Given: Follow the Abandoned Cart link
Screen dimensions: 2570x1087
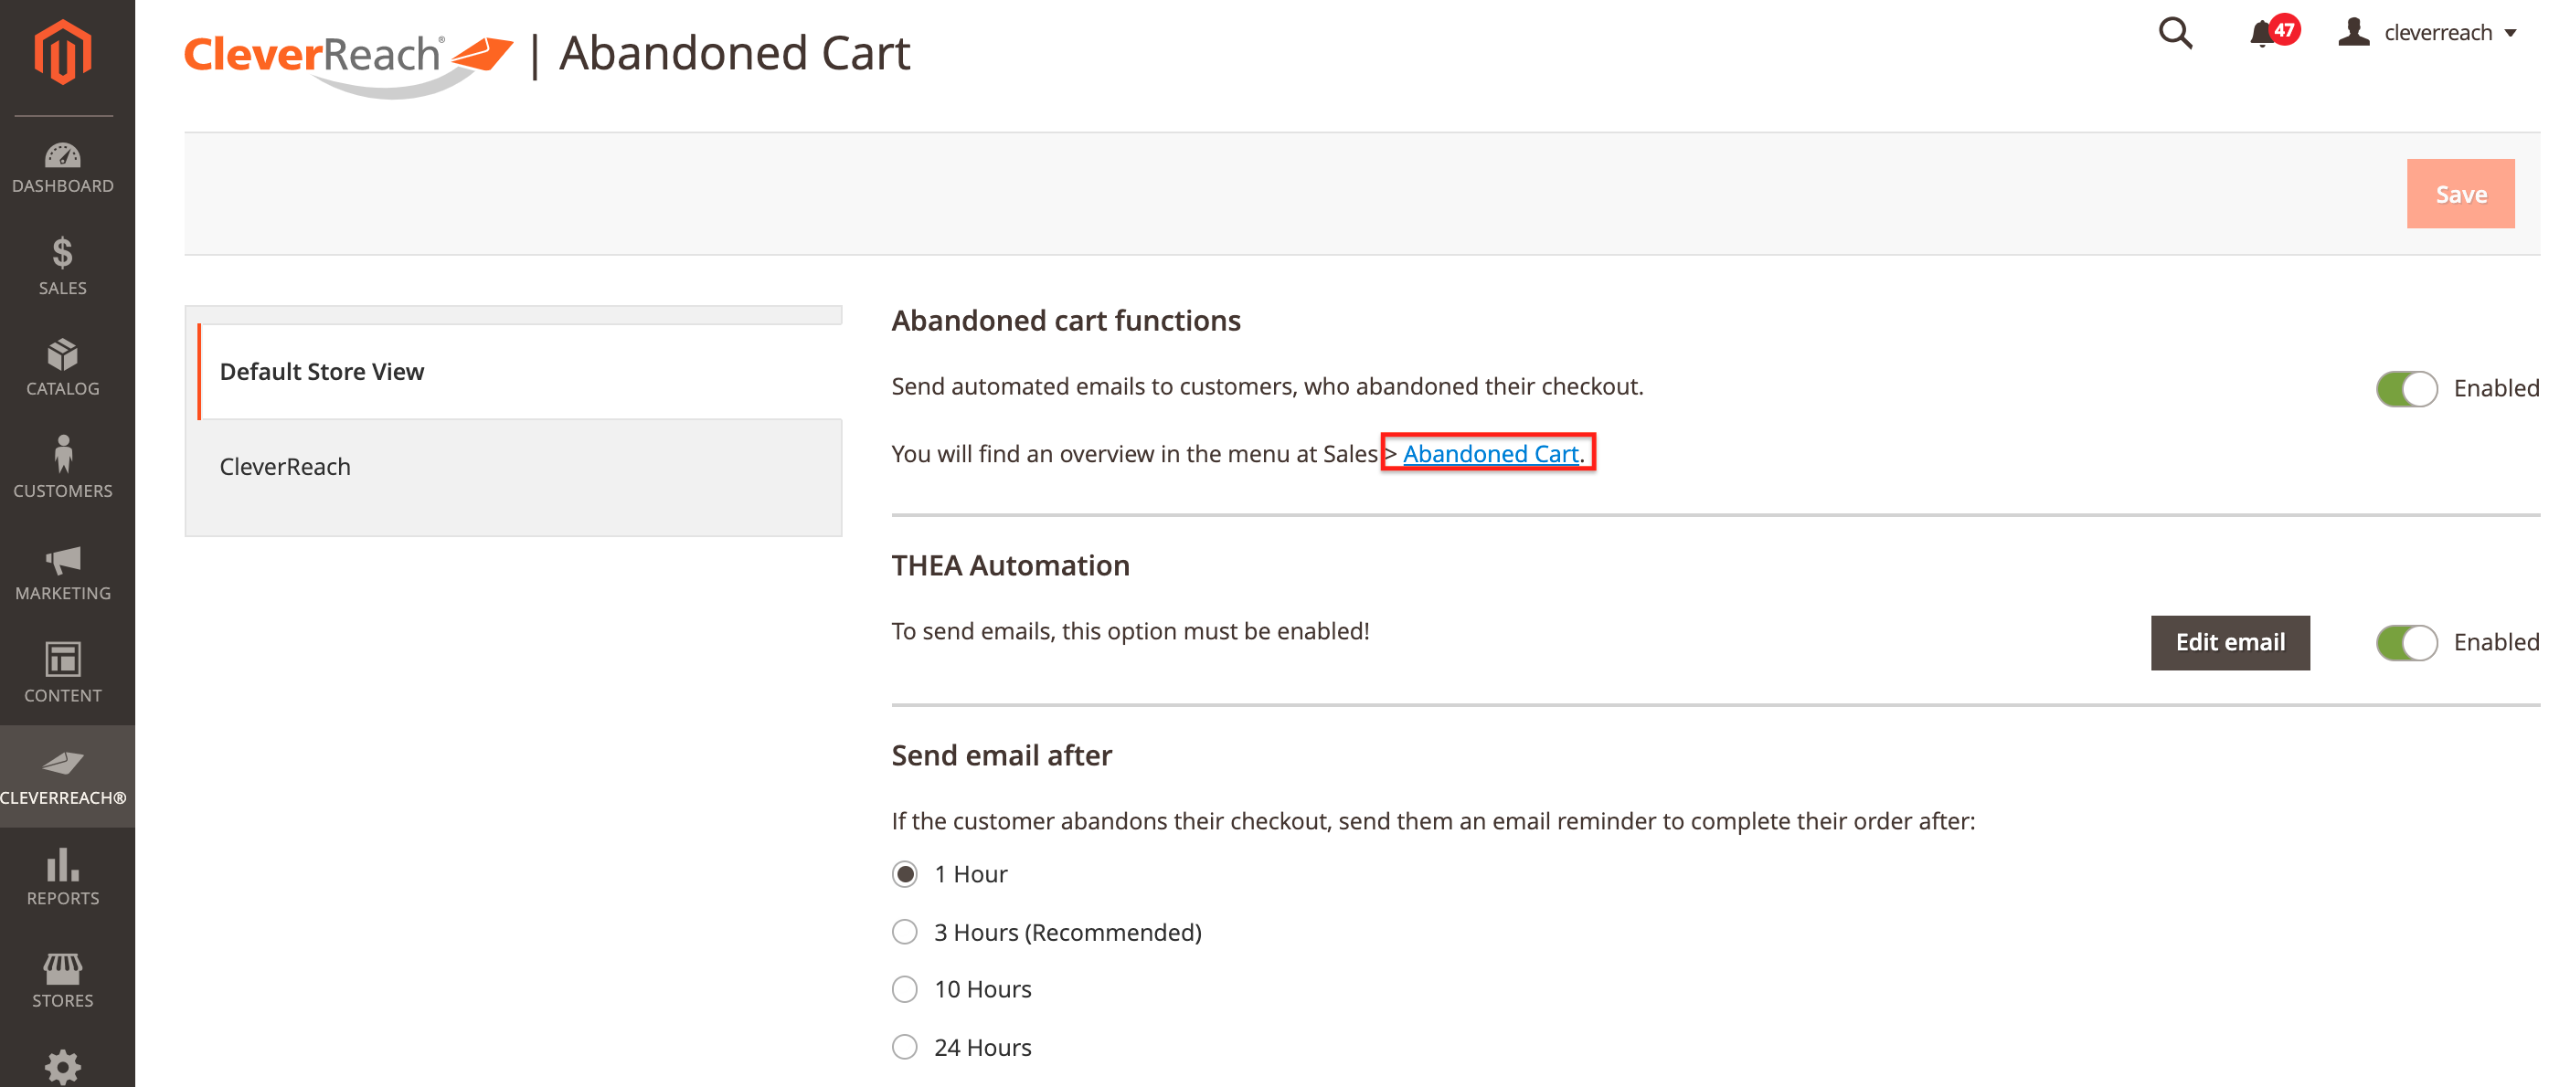Looking at the screenshot, I should point(1490,454).
